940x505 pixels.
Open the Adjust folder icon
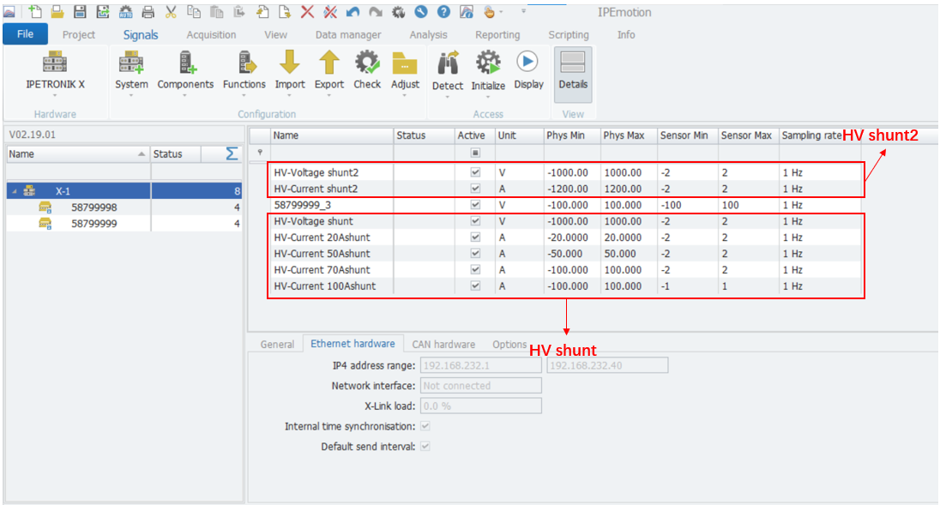[405, 63]
